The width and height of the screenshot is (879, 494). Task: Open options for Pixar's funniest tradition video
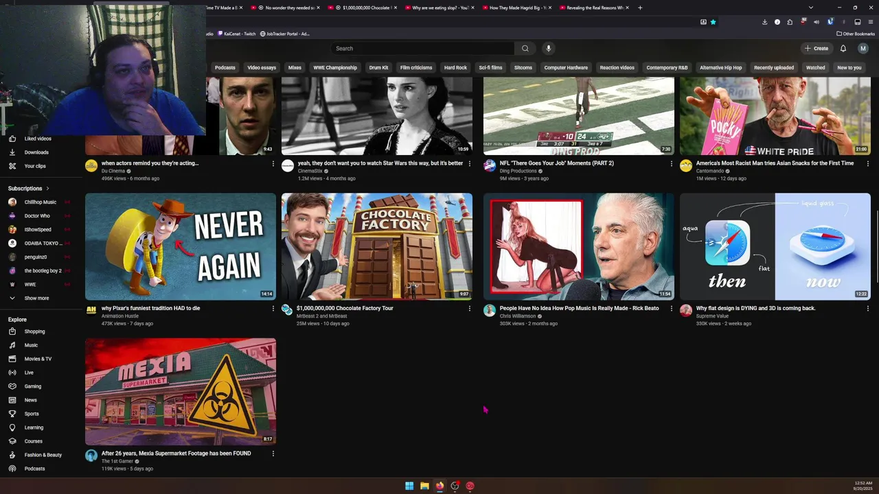[273, 309]
